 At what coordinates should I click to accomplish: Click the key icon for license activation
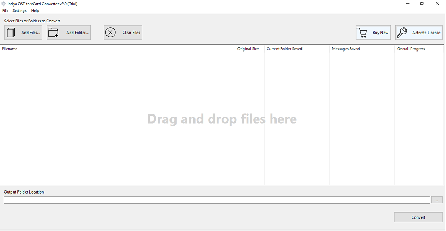(x=401, y=33)
